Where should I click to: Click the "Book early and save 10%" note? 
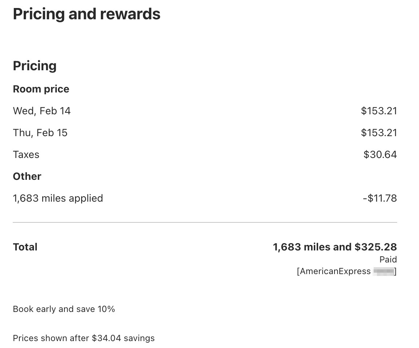click(64, 309)
